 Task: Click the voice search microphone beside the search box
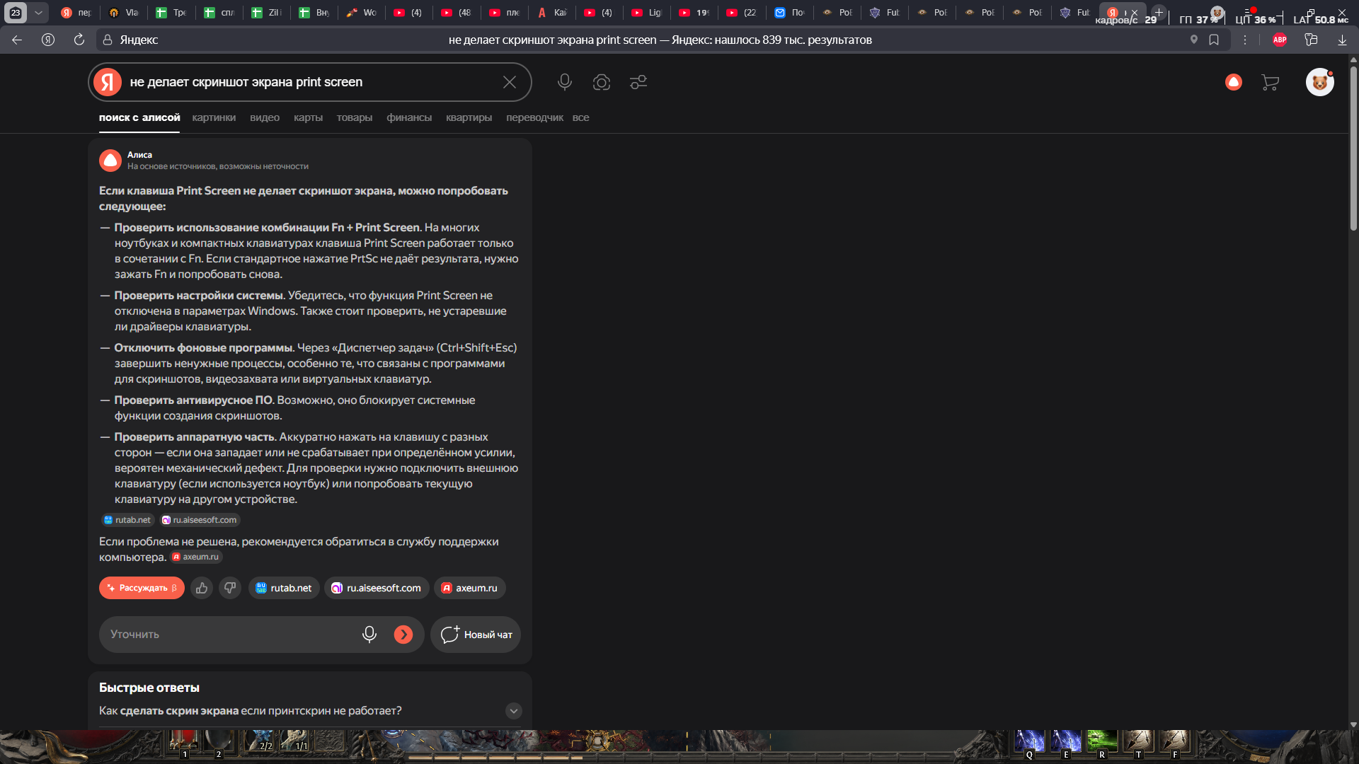564,82
